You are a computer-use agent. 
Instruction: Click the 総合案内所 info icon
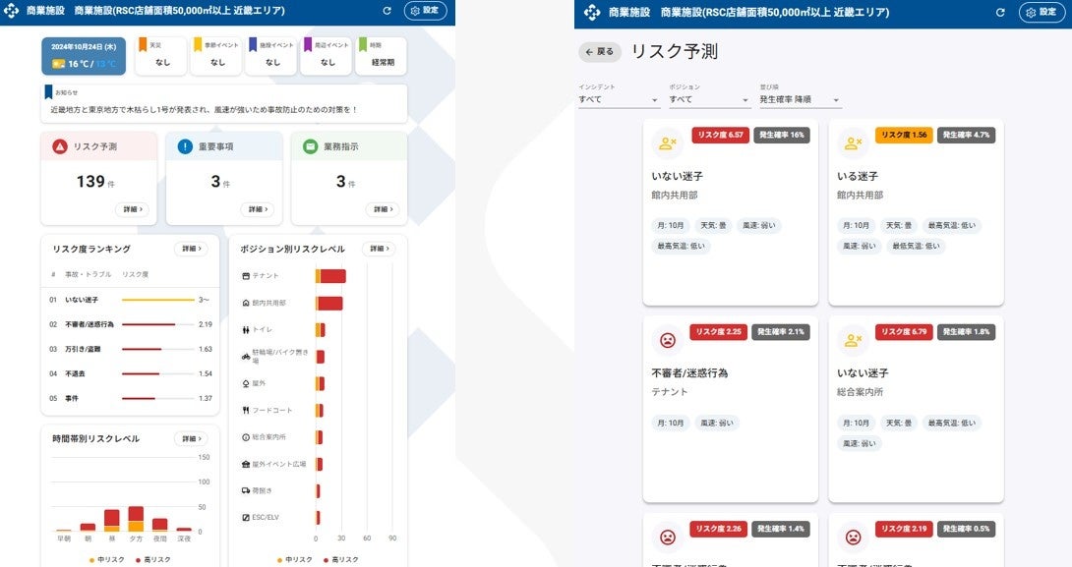(246, 437)
